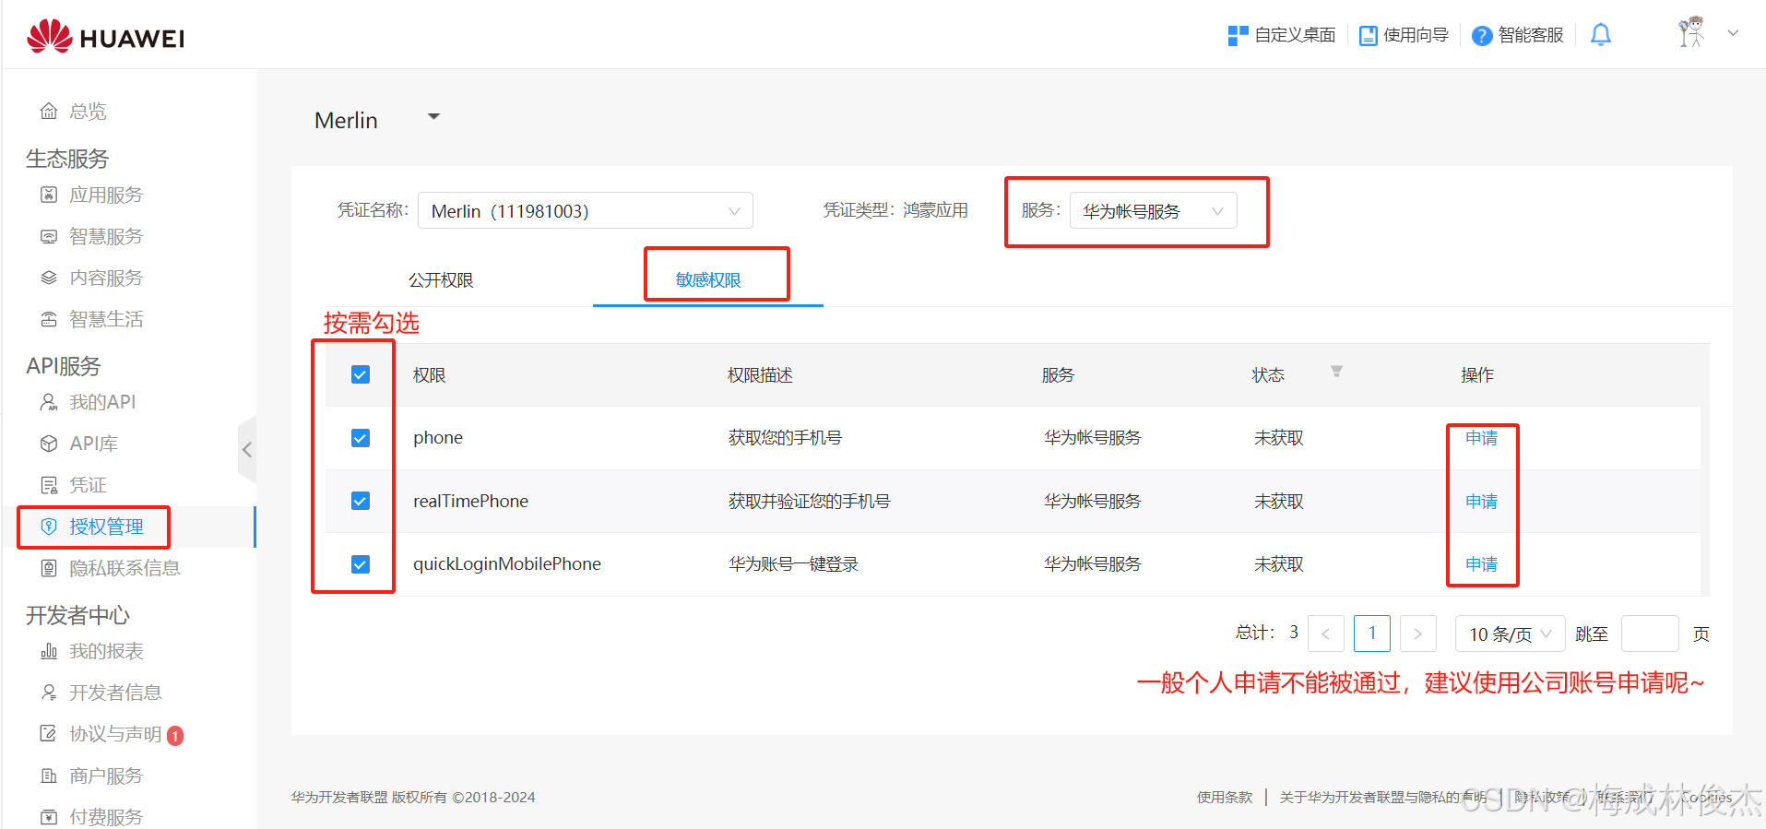
Task: Open the 服务 华为帐号服务 dropdown
Action: [1153, 210]
